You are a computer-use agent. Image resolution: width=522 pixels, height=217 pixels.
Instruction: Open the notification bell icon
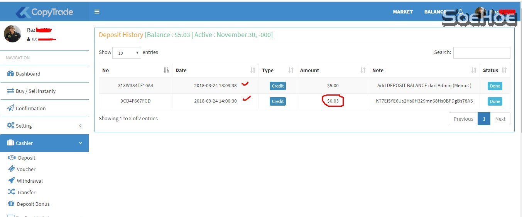460,12
